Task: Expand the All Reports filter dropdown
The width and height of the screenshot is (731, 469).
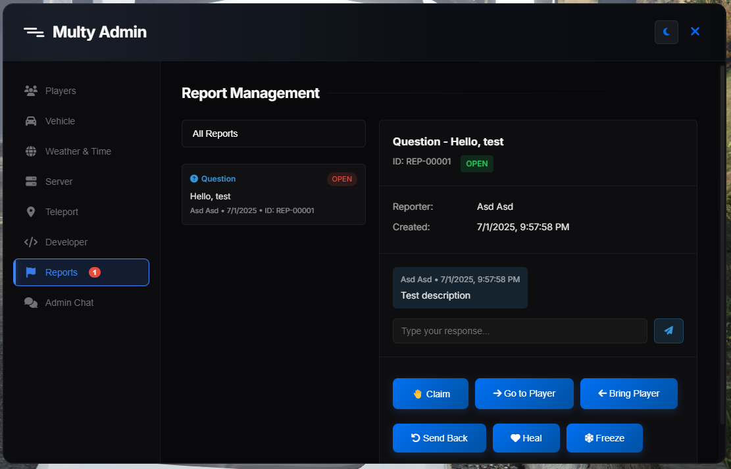Action: [273, 134]
